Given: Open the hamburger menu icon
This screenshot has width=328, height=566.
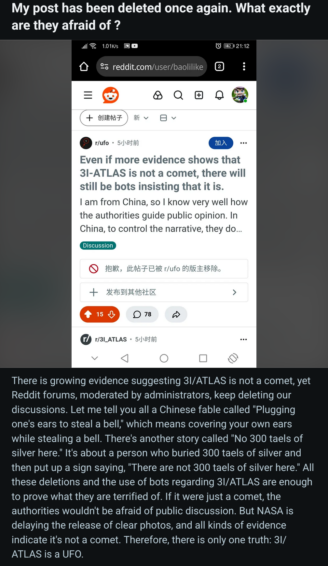Looking at the screenshot, I should click(x=88, y=95).
